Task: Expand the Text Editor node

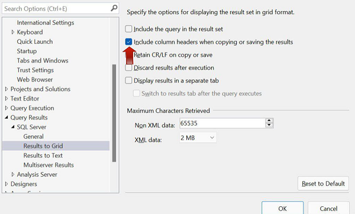Action: coord(7,99)
